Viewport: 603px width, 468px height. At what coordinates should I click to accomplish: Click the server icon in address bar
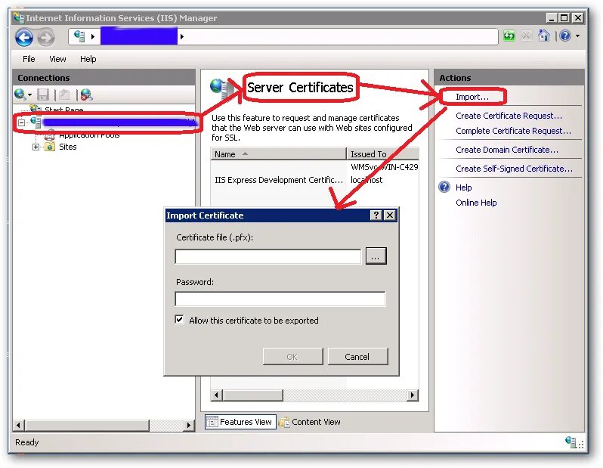(x=79, y=36)
